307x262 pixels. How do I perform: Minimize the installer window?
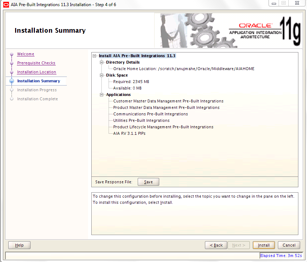(274, 3)
